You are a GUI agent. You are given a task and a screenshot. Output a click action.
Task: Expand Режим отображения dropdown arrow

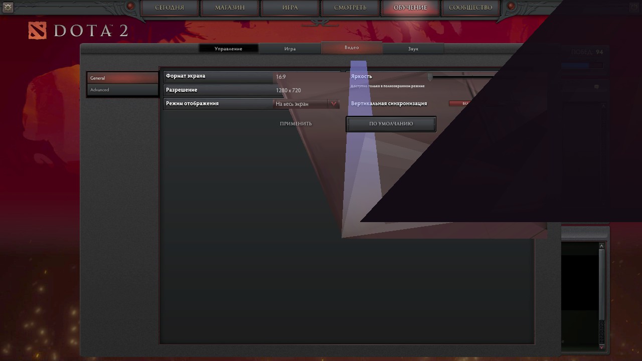(x=334, y=104)
